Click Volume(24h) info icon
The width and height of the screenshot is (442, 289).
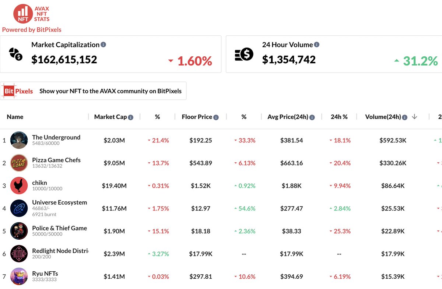point(405,117)
